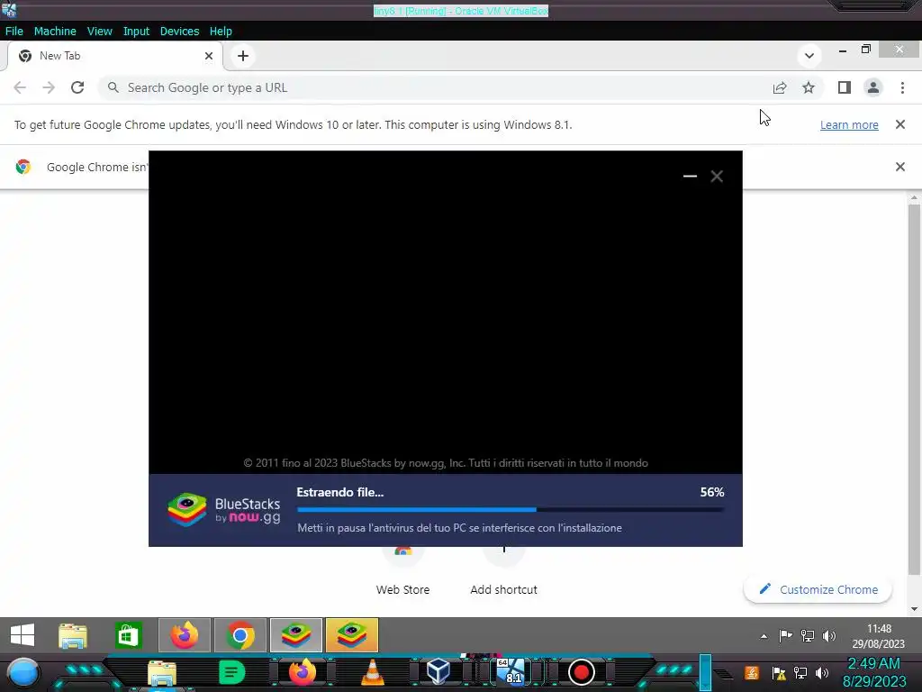This screenshot has height=692, width=922.
Task: Click Customize Chrome button
Action: click(x=818, y=589)
